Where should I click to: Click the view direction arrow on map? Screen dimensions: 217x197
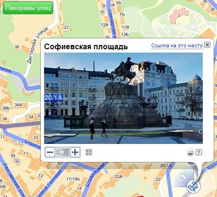(183, 176)
